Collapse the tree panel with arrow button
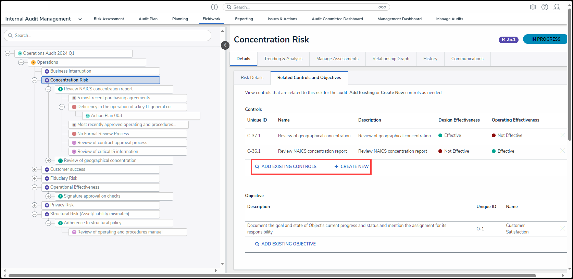The image size is (573, 279). click(225, 45)
